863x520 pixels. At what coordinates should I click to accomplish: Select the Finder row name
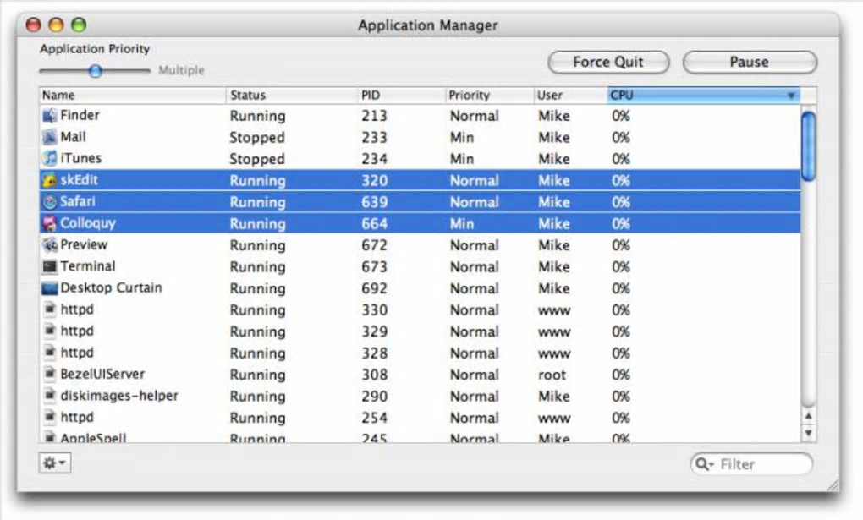click(80, 115)
